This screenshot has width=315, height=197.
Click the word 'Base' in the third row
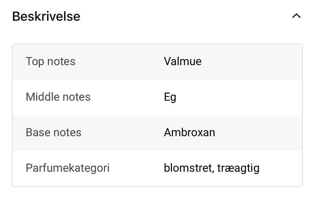tap(37, 132)
